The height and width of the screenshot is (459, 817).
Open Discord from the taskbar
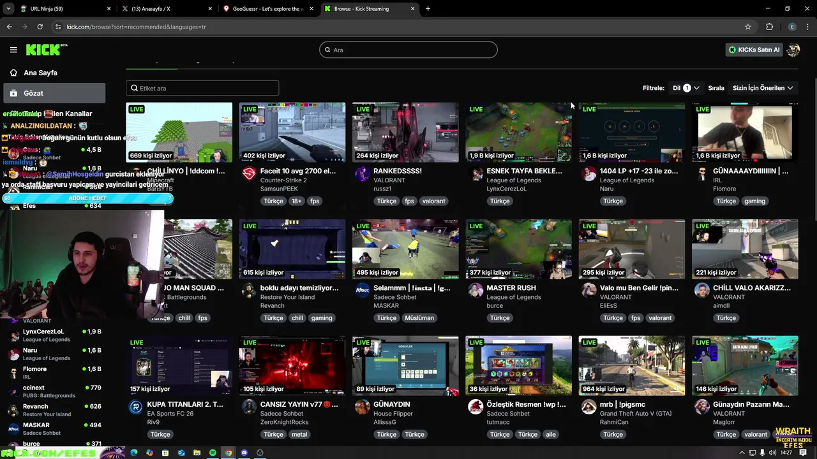244,453
